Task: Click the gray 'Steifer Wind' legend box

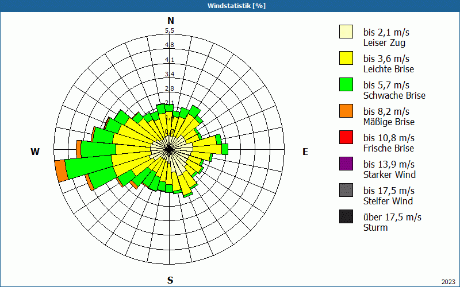Action: (346, 190)
